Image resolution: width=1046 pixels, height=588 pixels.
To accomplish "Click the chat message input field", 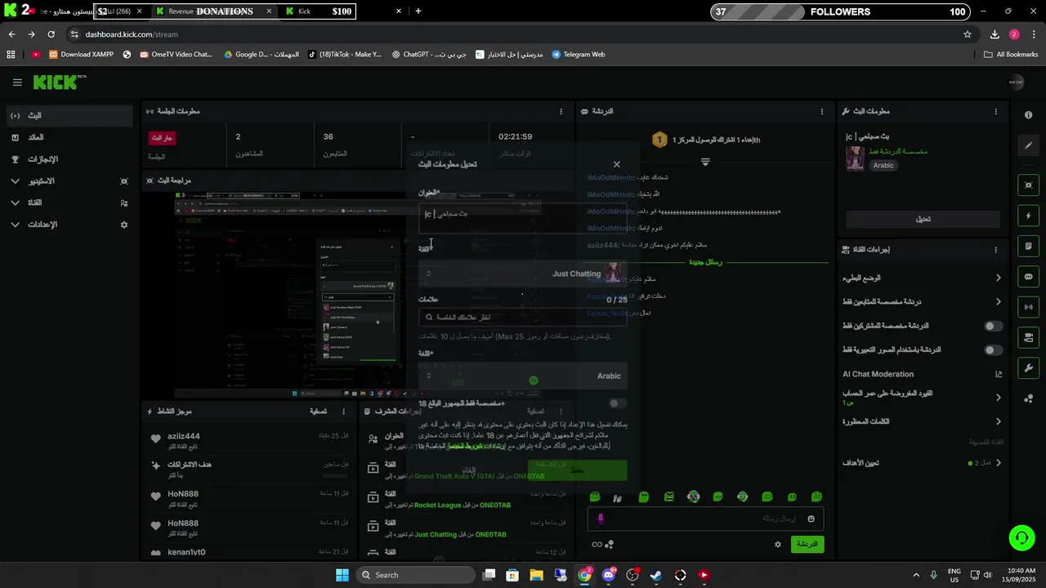I will point(705,519).
